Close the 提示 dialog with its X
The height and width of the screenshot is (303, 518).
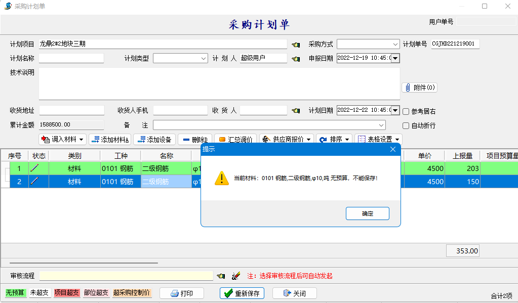coord(393,149)
